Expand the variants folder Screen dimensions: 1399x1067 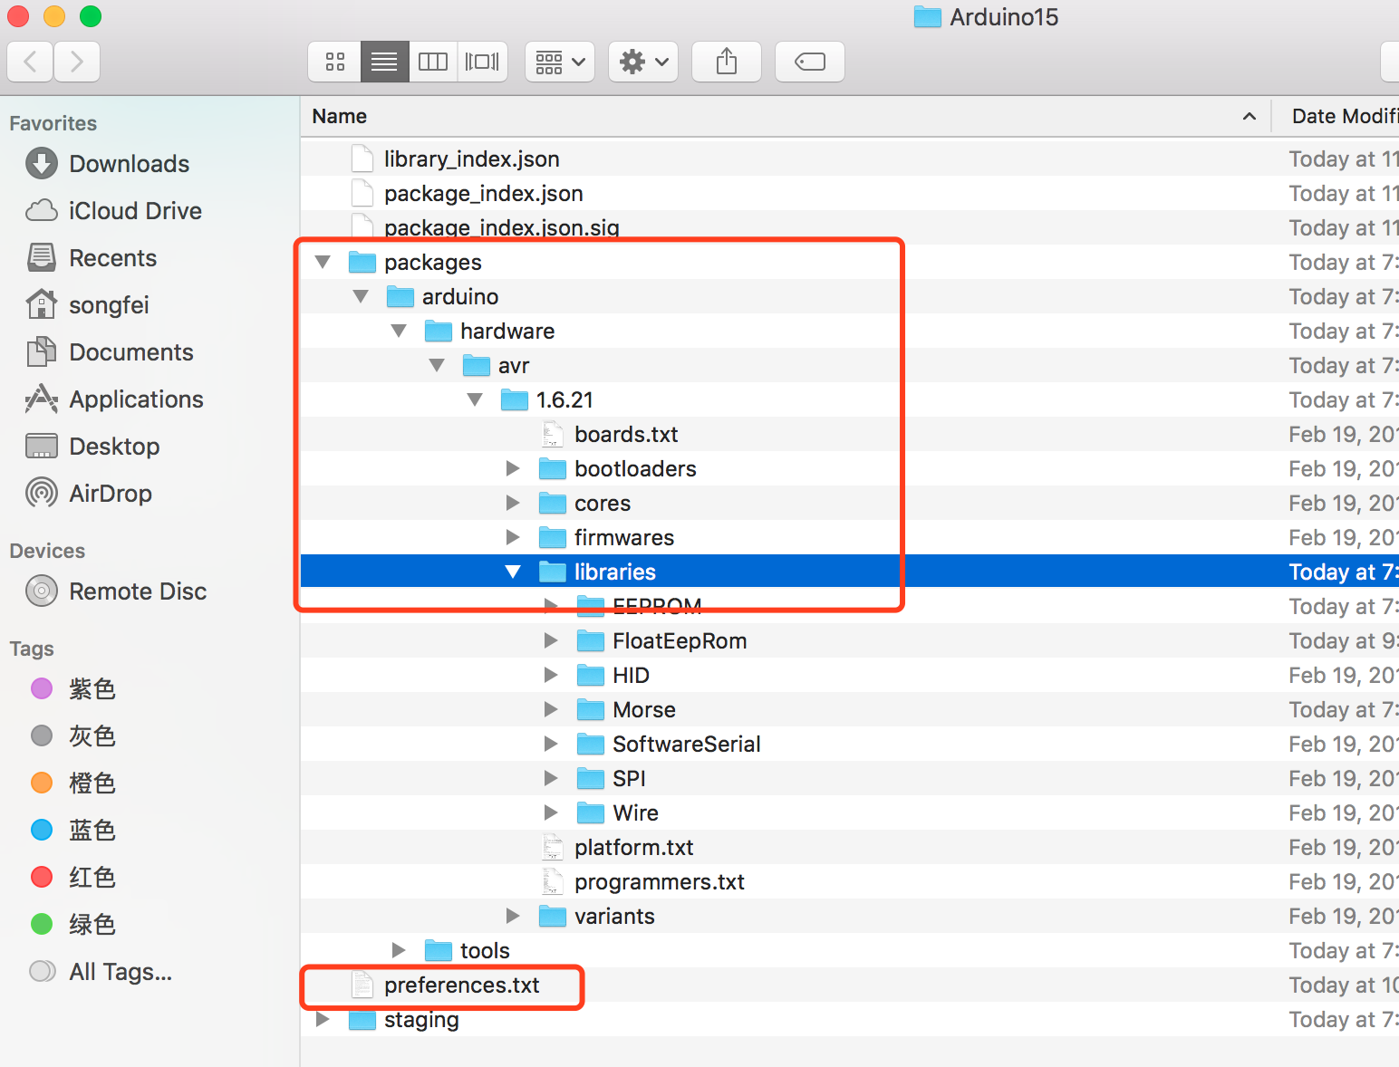513,916
